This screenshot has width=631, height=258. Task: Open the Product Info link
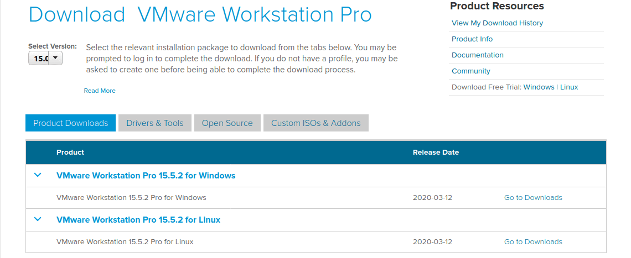pyautogui.click(x=472, y=39)
